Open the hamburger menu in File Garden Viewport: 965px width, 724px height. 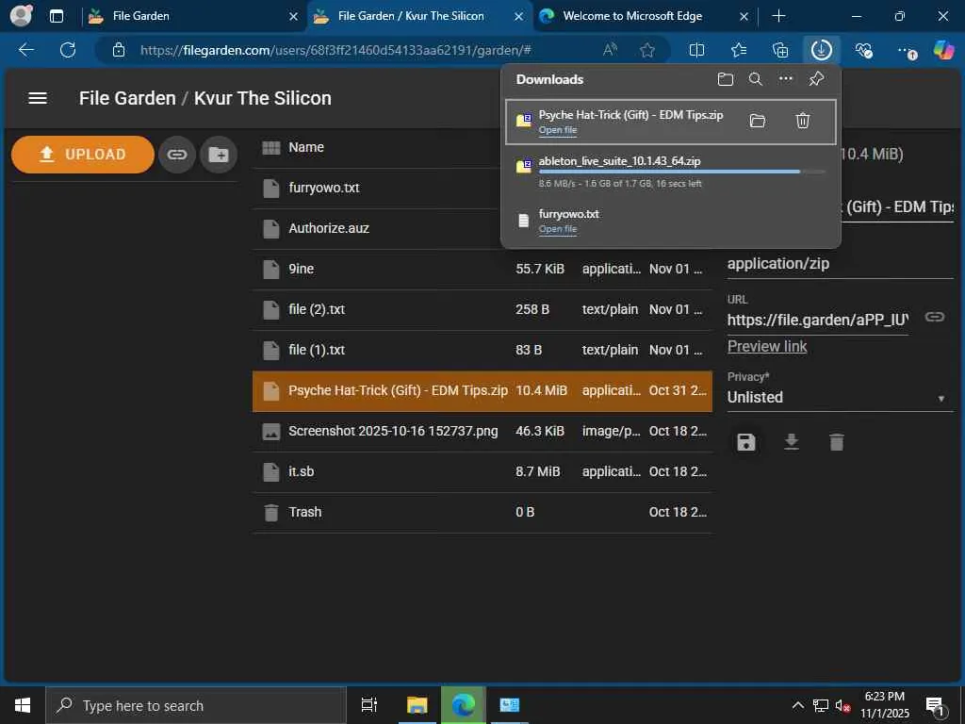coord(38,98)
